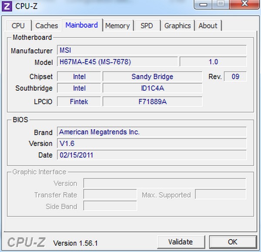Click the CPU-Z purple Z title bar icon
The width and height of the screenshot is (261, 252).
click(7, 7)
